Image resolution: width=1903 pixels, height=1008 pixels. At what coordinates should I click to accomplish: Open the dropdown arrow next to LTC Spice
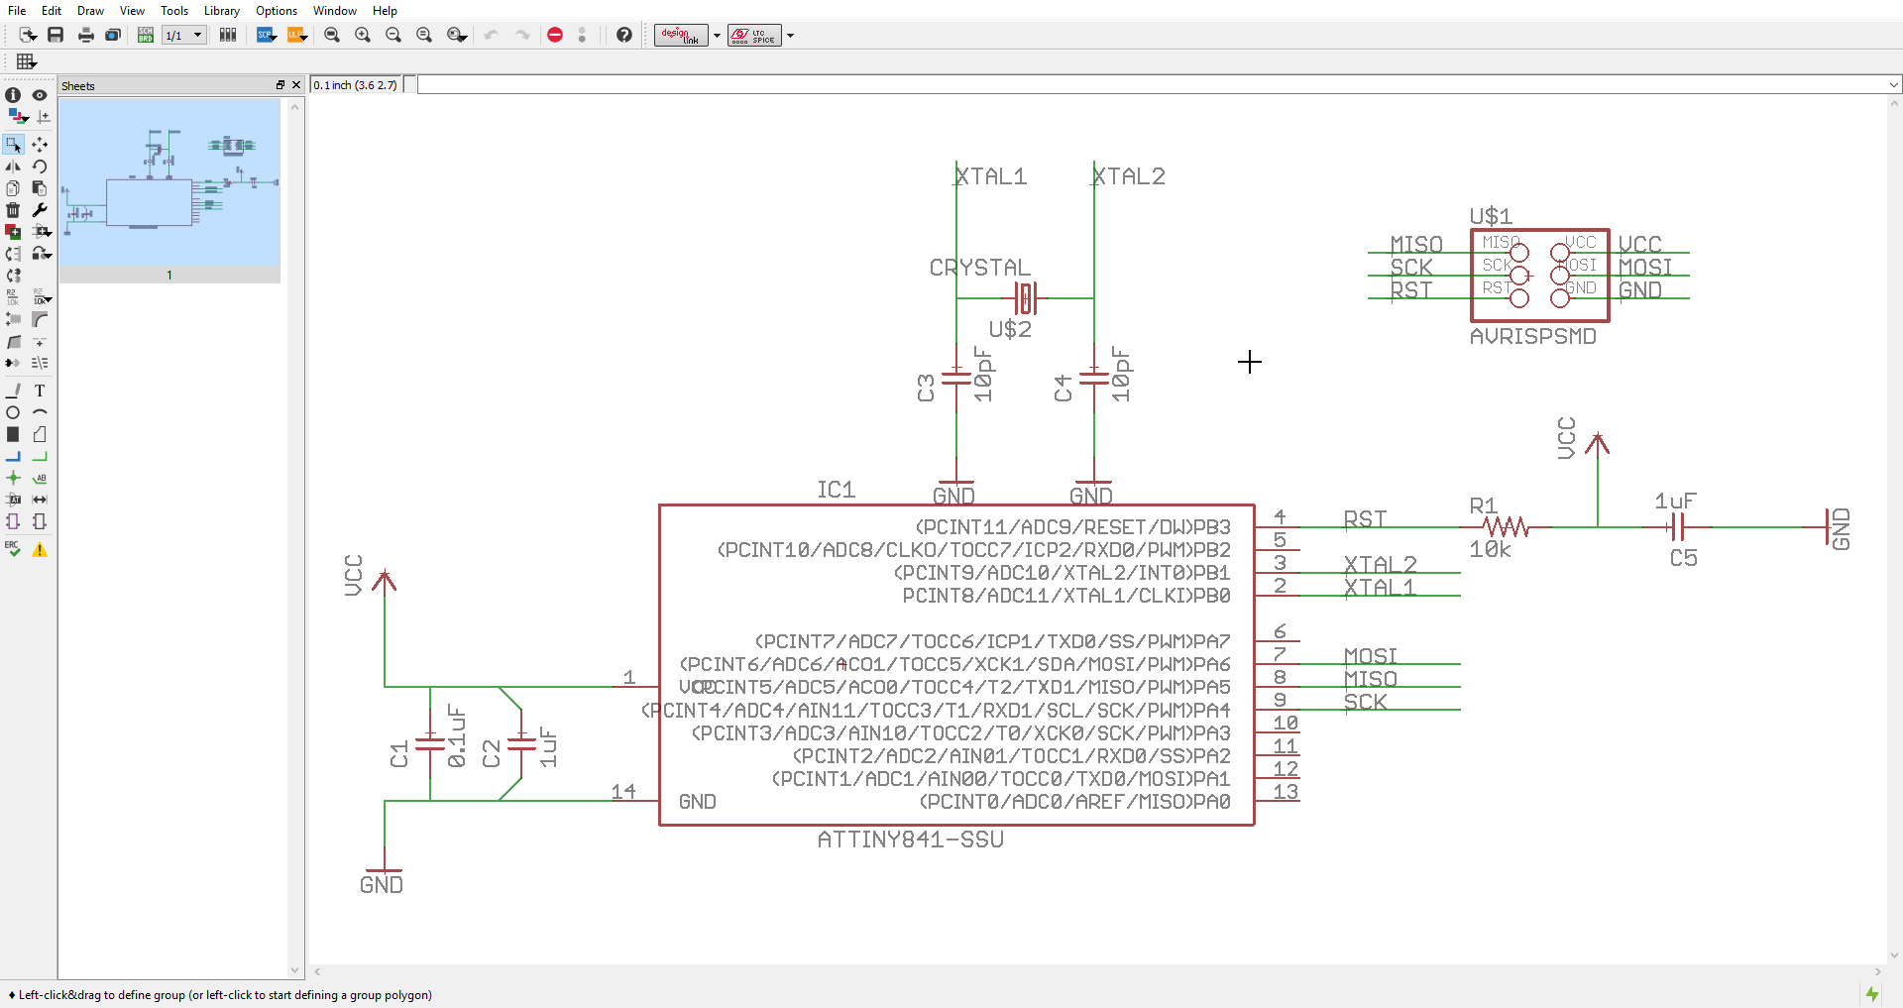pos(790,36)
